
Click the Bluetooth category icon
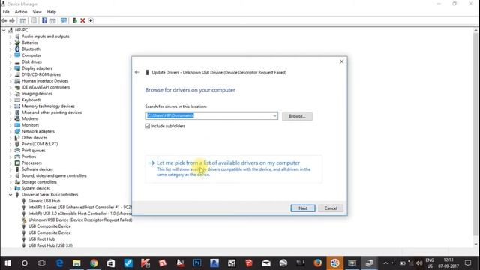[17, 49]
